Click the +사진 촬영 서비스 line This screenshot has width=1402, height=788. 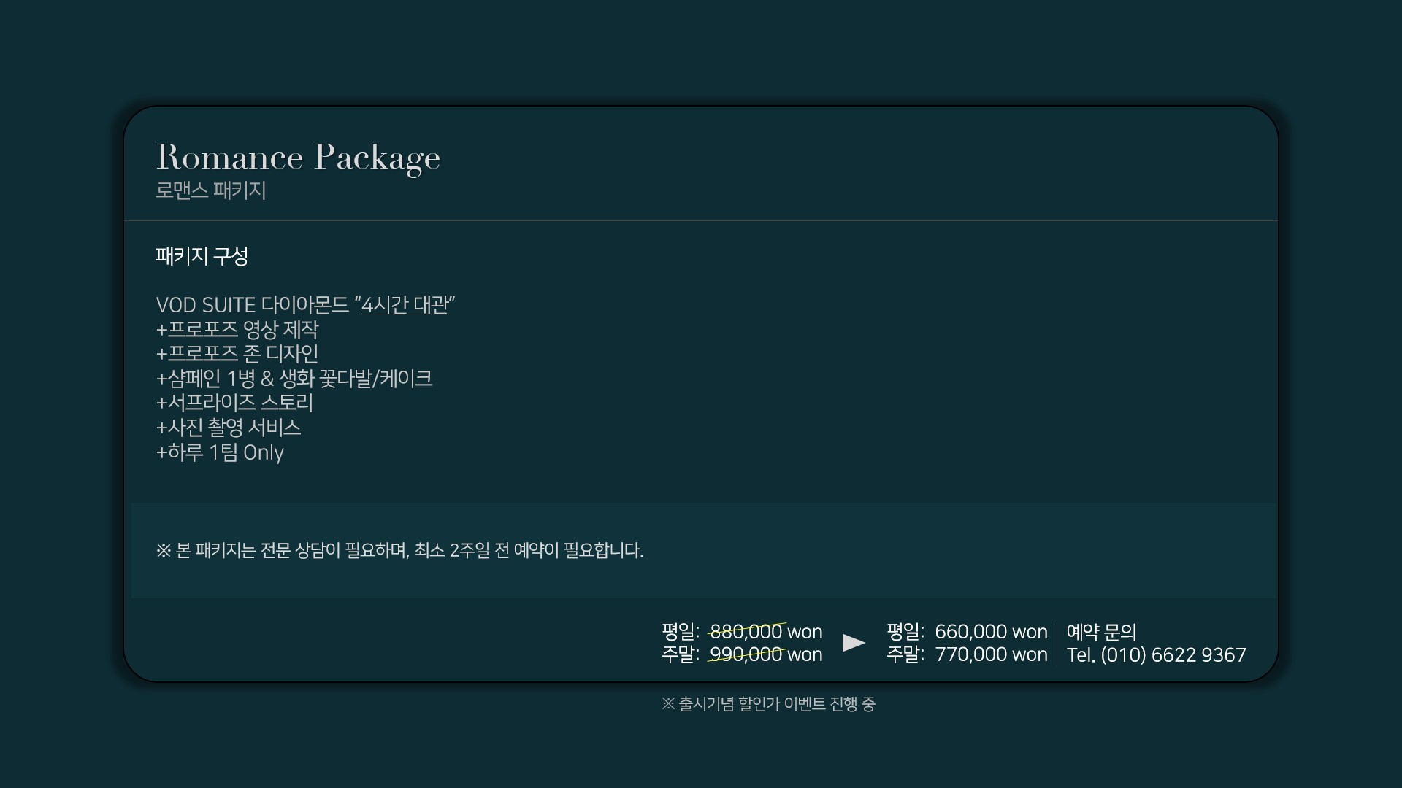[229, 428]
